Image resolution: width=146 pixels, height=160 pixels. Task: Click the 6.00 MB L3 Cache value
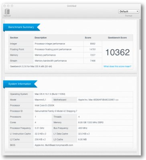click(82, 140)
